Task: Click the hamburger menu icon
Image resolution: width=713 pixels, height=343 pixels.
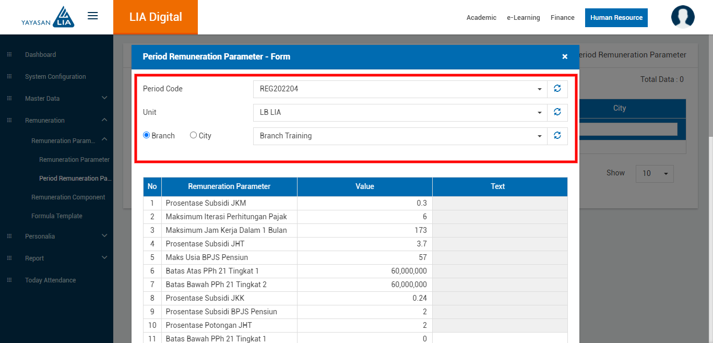Action: coord(93,16)
